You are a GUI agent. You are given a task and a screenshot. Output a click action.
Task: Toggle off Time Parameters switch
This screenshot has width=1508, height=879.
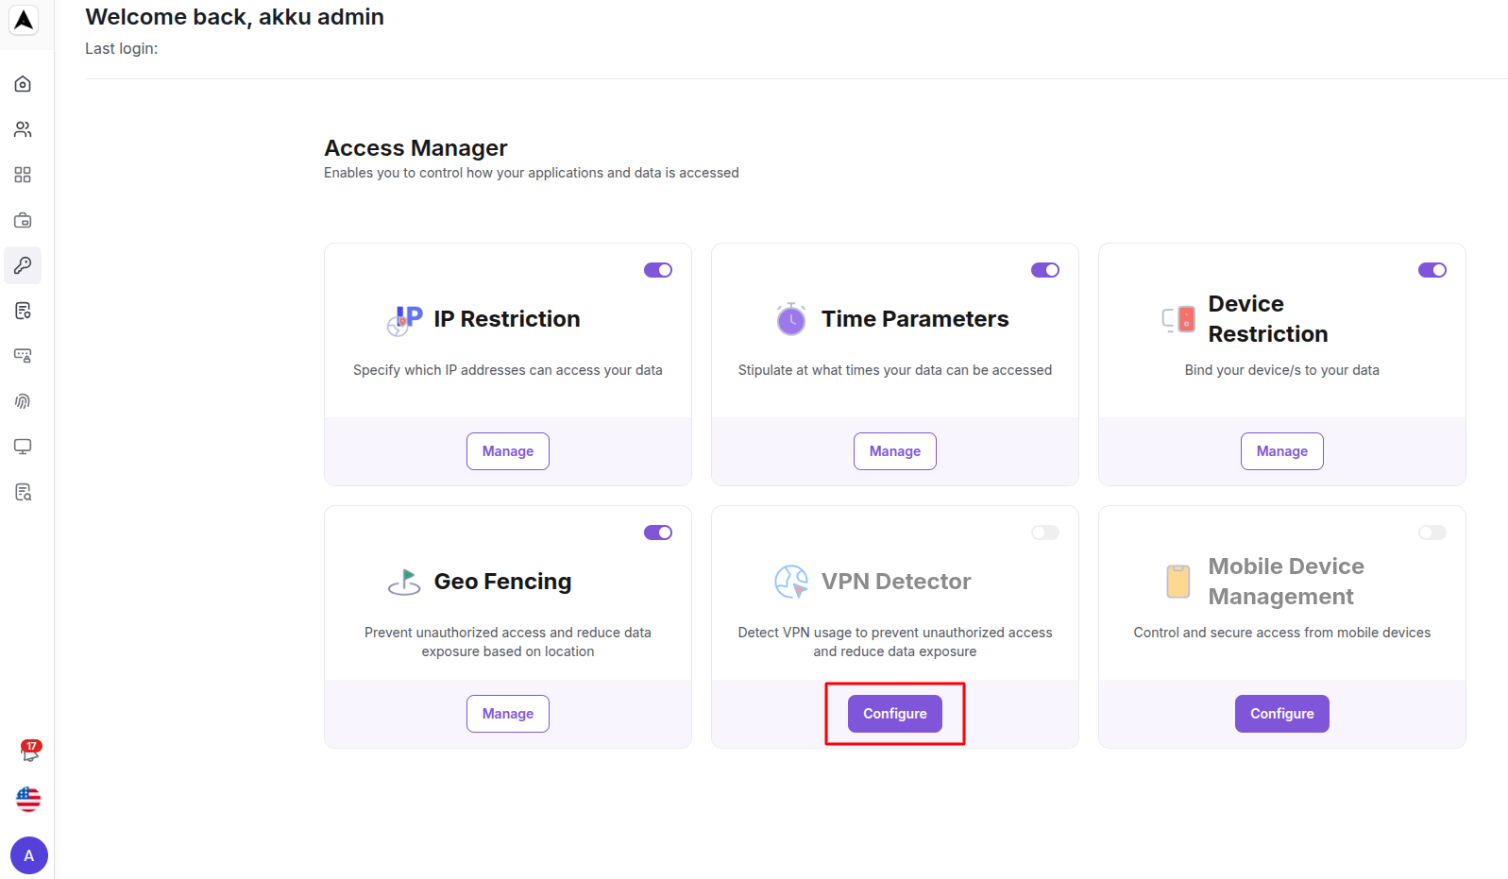tap(1045, 270)
